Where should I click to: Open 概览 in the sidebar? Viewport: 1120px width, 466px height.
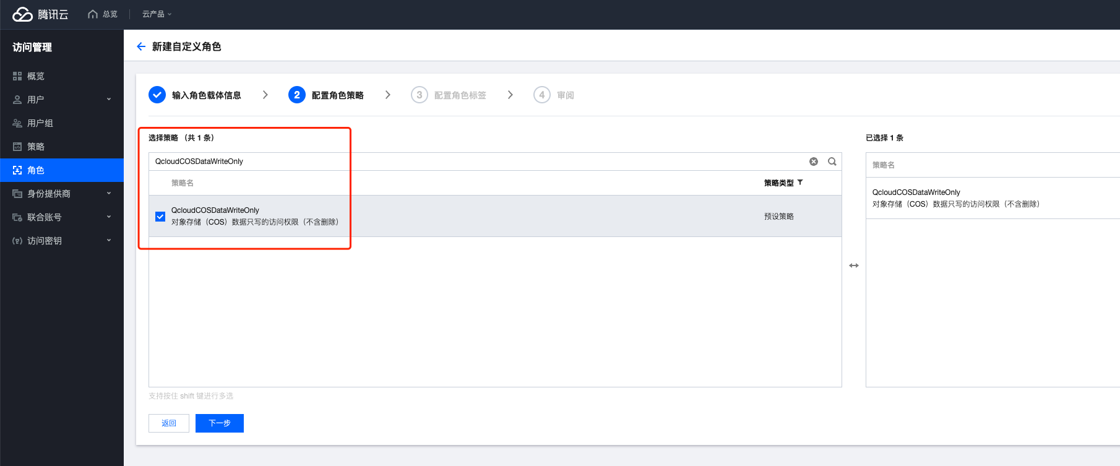(62, 76)
